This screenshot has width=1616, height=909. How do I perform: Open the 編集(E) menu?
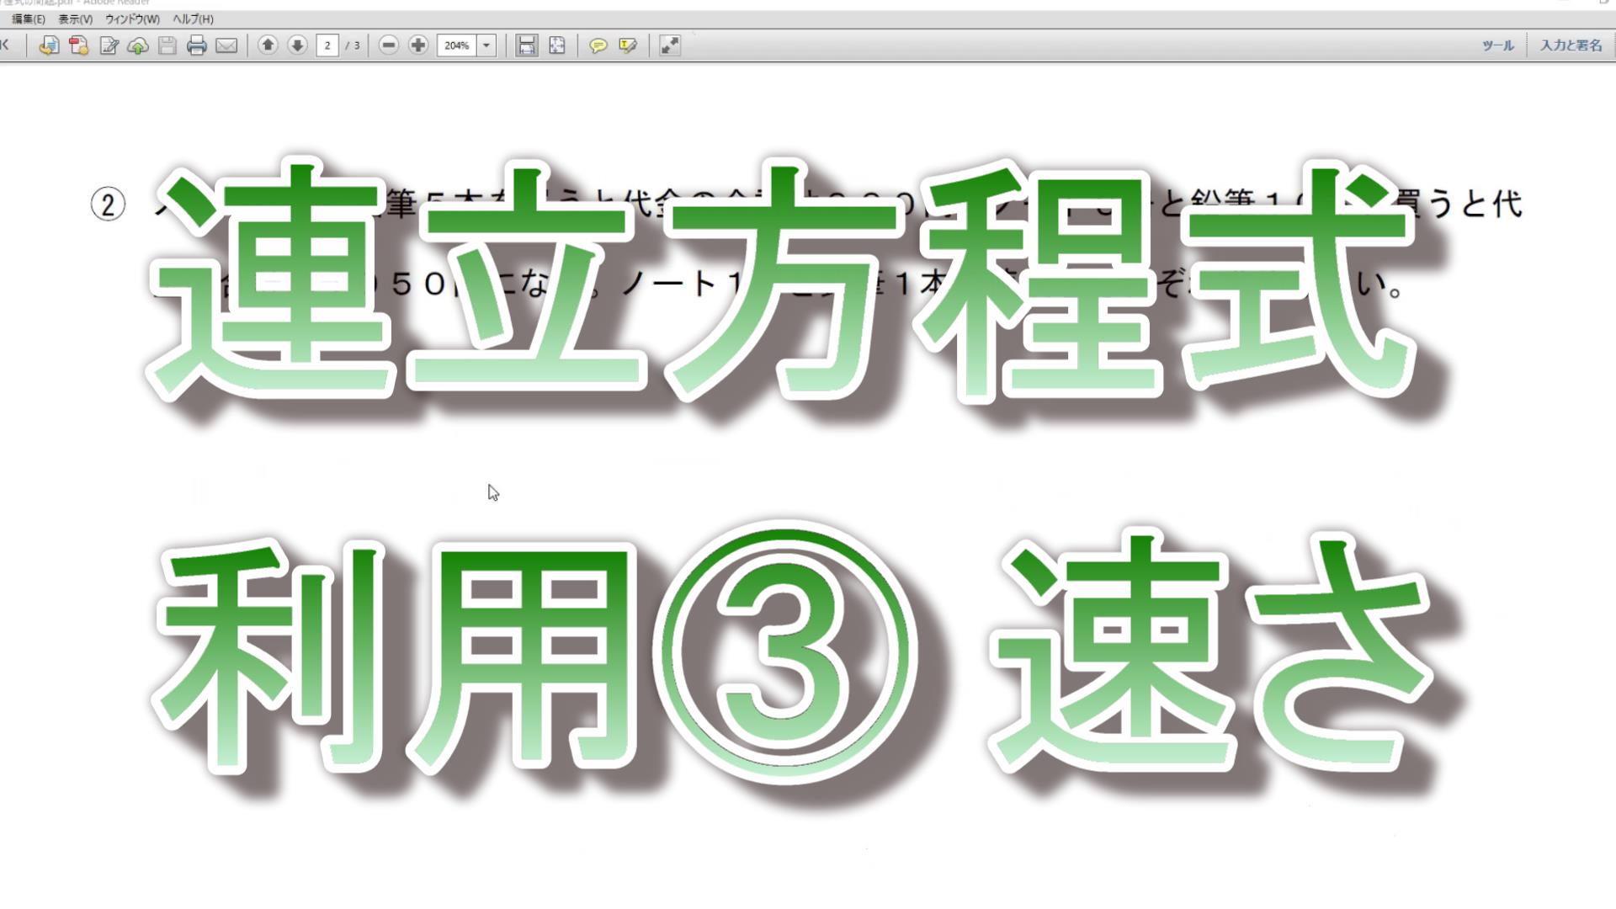click(29, 19)
